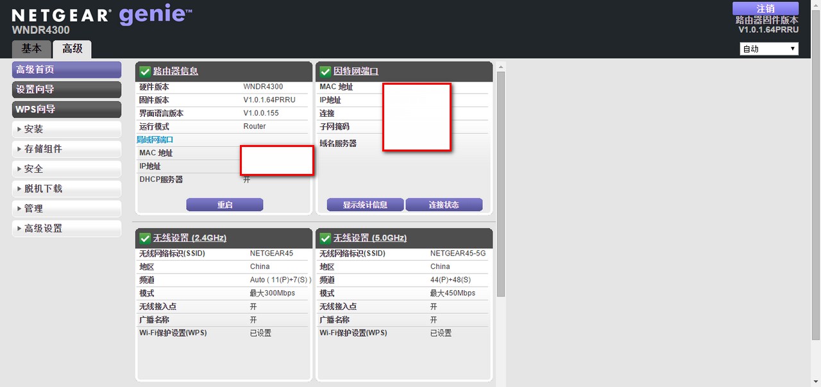821x387 pixels.
Task: Open the 自动 language dropdown
Action: tap(768, 49)
